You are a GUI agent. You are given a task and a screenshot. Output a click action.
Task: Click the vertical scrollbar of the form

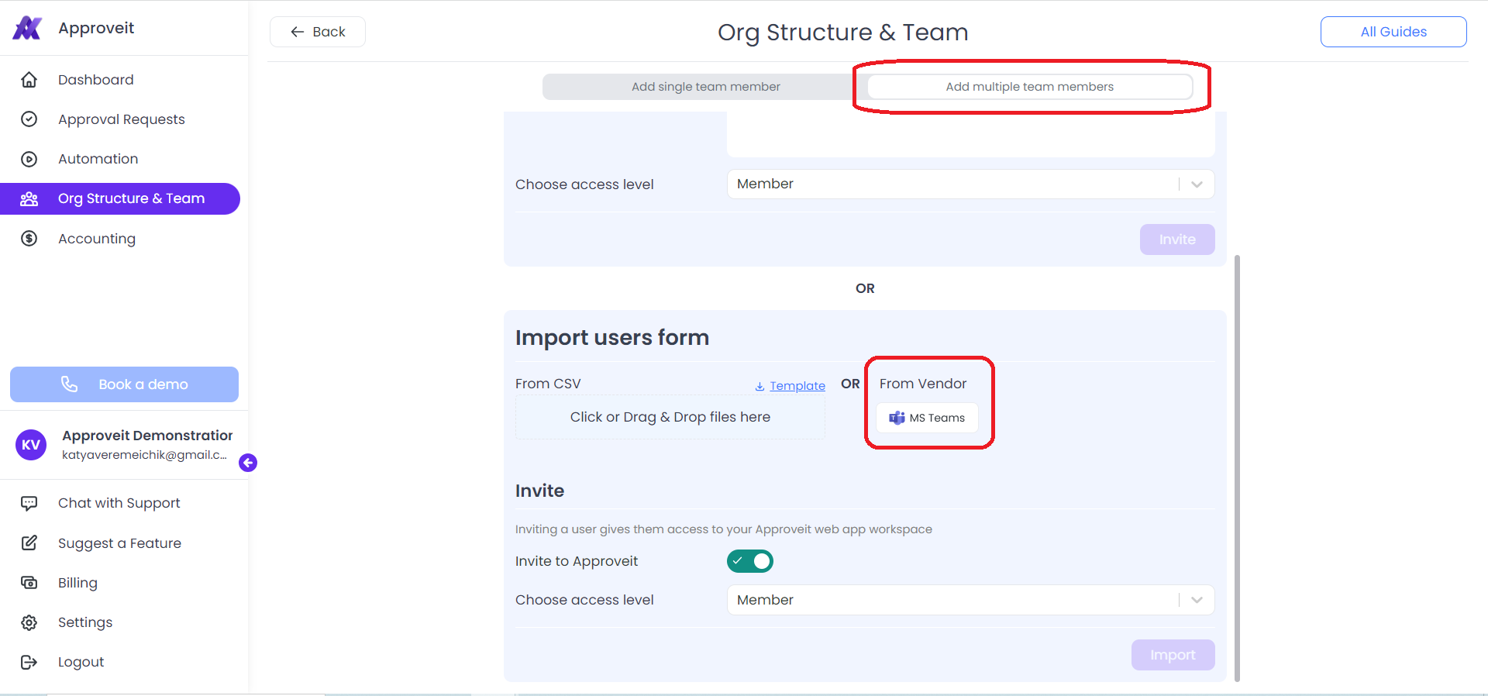pos(1237,468)
